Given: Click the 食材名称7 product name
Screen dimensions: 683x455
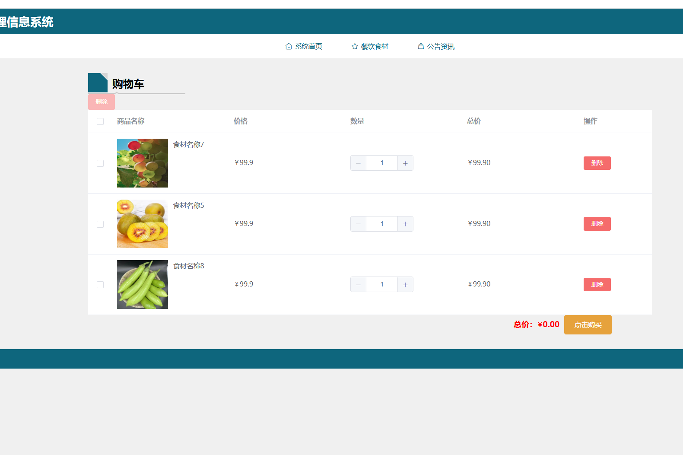Looking at the screenshot, I should click(x=188, y=144).
